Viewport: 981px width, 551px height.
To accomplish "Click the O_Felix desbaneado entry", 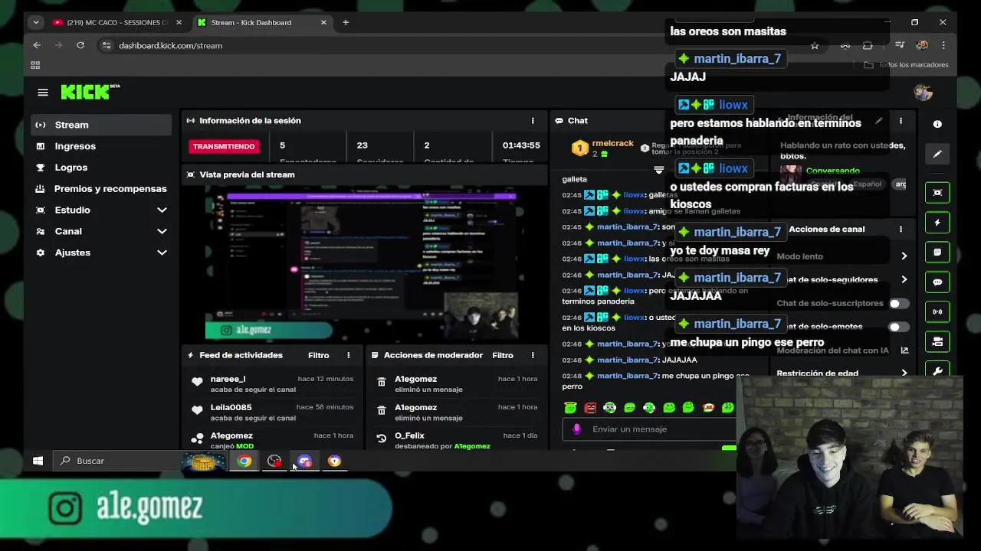I will [x=458, y=440].
